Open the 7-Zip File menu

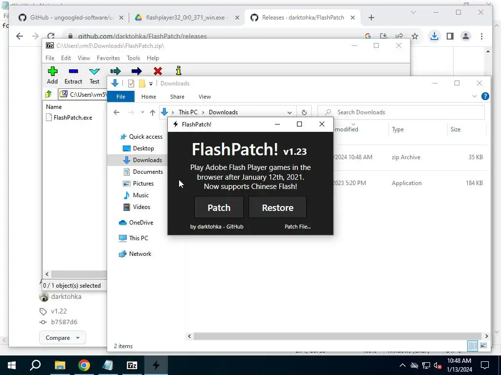50,58
